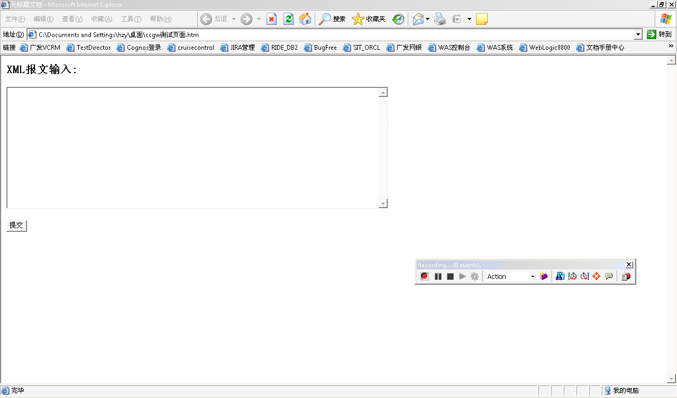Image resolution: width=677 pixels, height=398 pixels.
Task: Open the 广发VCRM link in the links bar
Action: pos(40,48)
